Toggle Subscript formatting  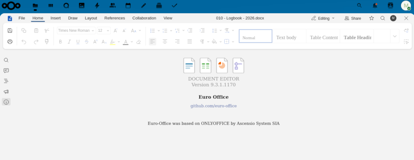coord(104,42)
